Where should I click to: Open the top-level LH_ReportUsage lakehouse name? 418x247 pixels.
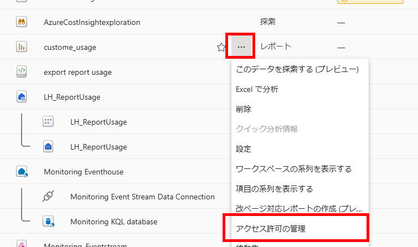click(x=72, y=97)
